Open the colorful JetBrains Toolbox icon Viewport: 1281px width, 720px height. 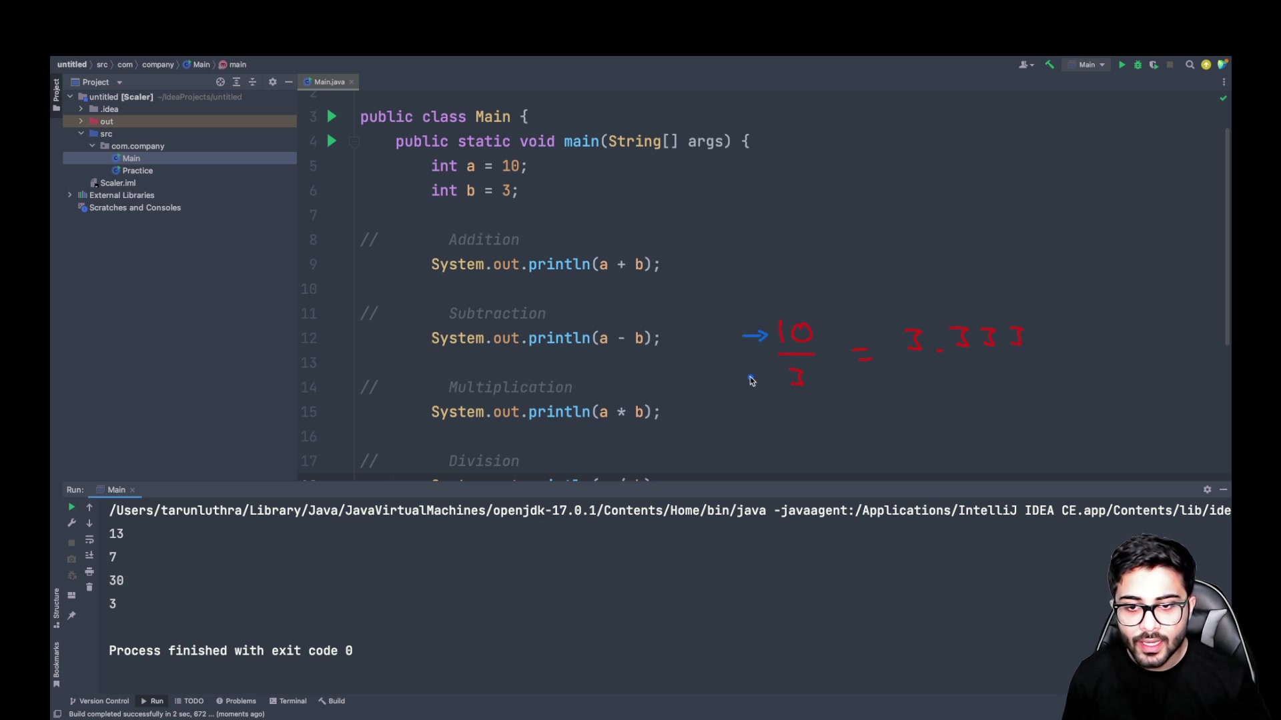click(x=1222, y=65)
